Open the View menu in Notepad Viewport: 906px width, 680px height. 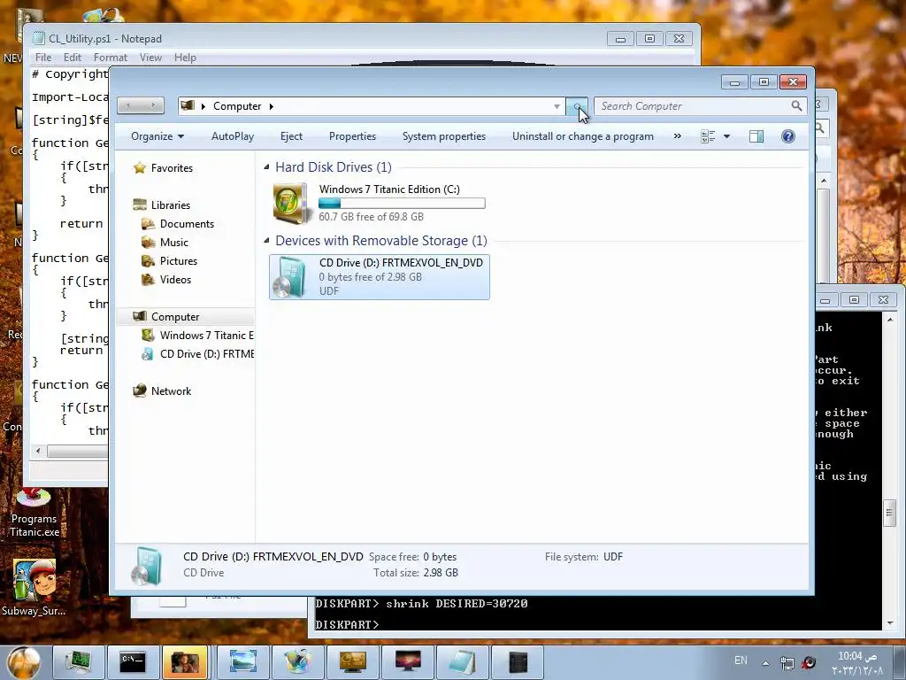point(150,58)
